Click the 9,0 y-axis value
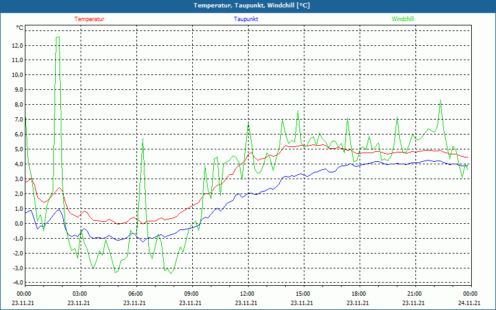 [x=19, y=90]
